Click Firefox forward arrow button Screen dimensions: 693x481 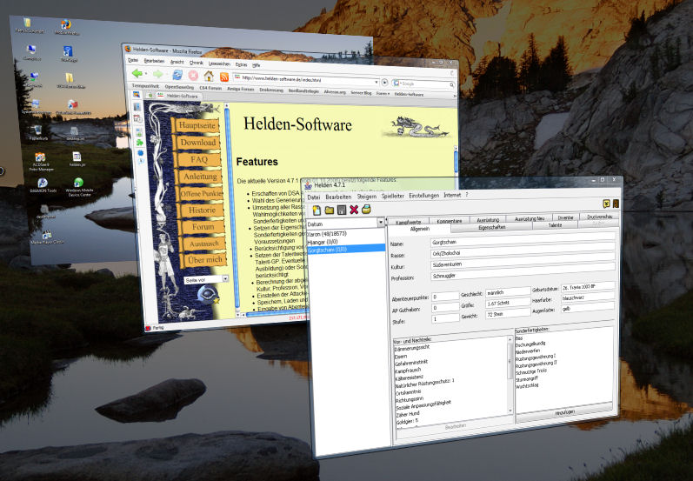click(157, 74)
